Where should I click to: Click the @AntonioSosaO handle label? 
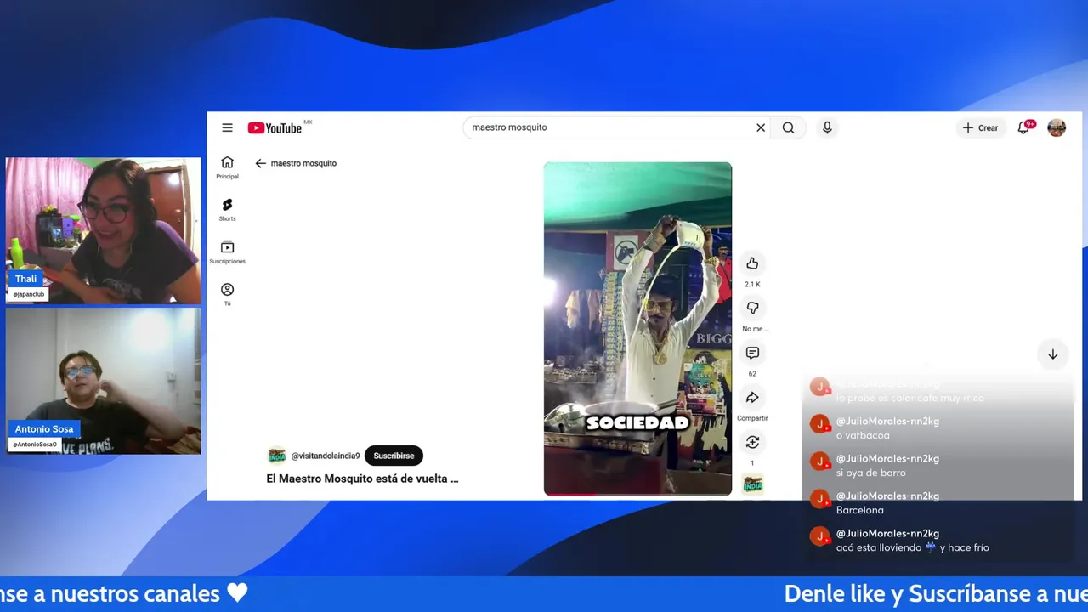pos(35,444)
